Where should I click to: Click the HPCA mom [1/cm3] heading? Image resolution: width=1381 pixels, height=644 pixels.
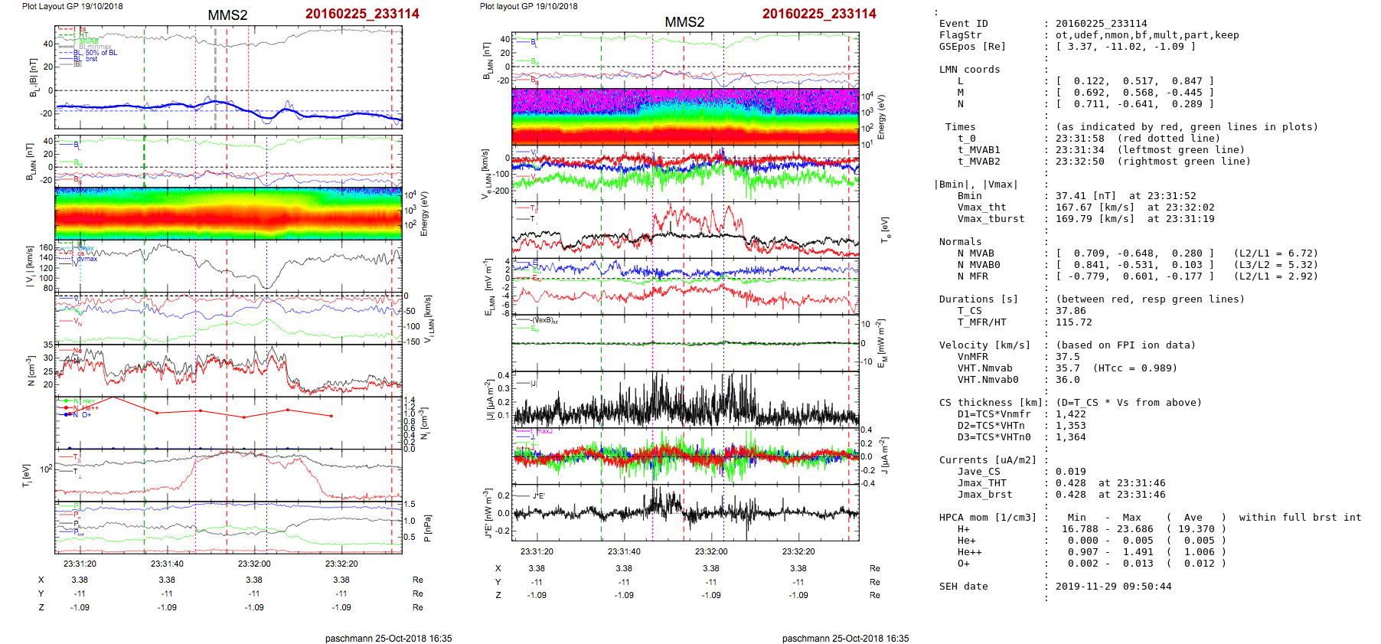988,518
